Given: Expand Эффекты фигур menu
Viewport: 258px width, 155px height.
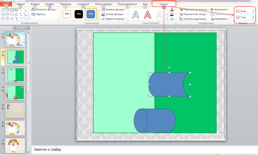Looking at the screenshot, I should click(114, 19).
